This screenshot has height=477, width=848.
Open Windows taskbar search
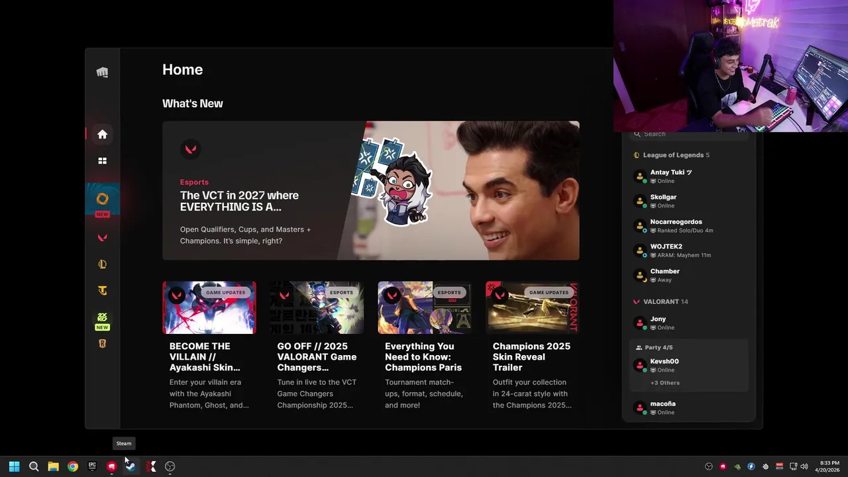34,466
